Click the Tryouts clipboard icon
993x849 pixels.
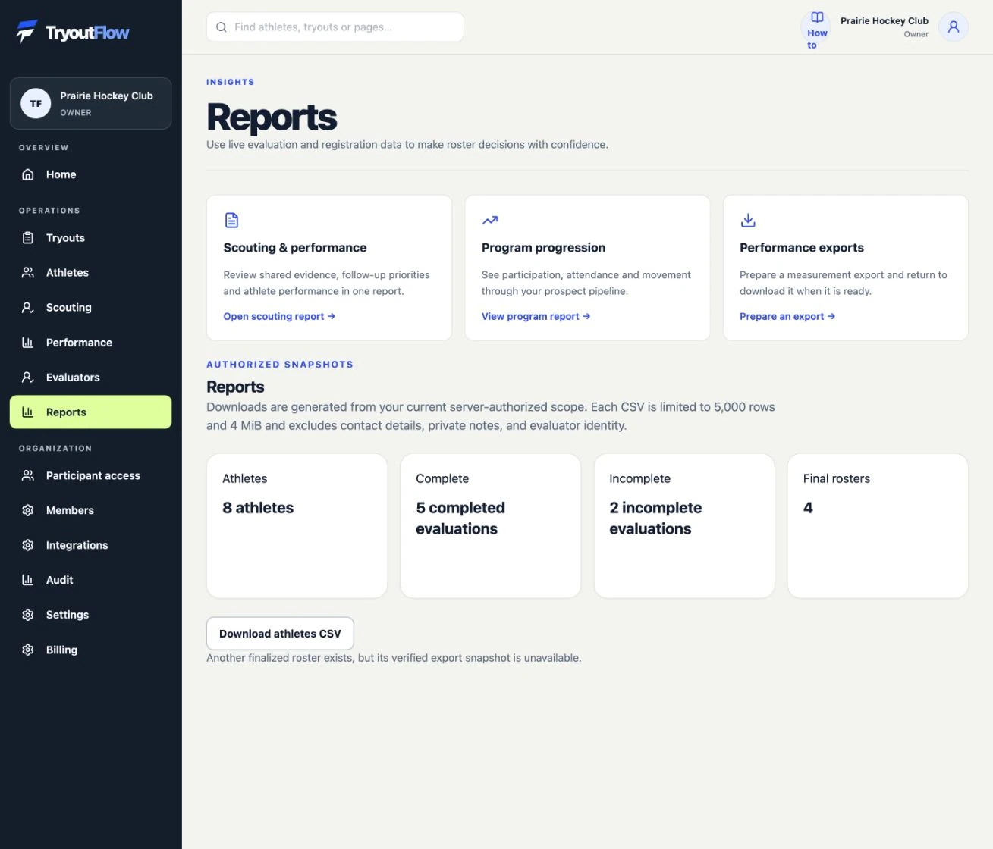(28, 238)
